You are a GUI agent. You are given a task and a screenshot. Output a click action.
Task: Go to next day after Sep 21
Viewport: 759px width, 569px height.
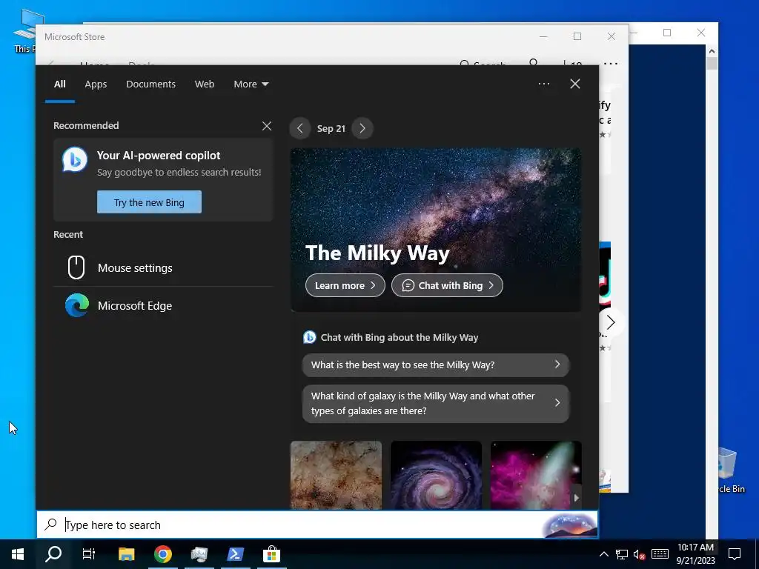coord(362,129)
